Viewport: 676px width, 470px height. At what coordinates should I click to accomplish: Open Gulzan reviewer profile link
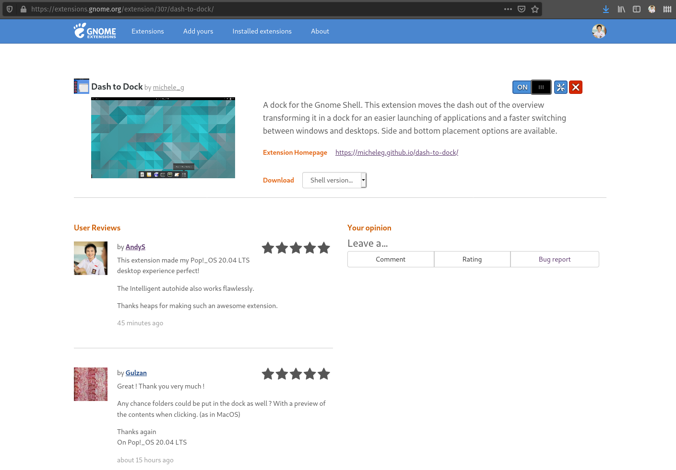136,373
